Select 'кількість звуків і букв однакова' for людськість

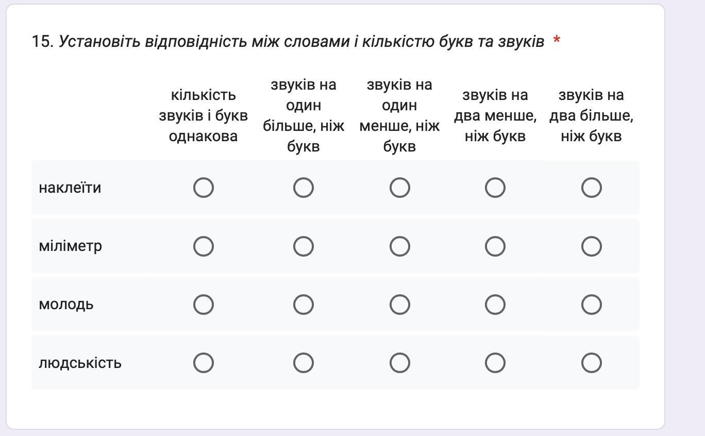[x=203, y=363]
